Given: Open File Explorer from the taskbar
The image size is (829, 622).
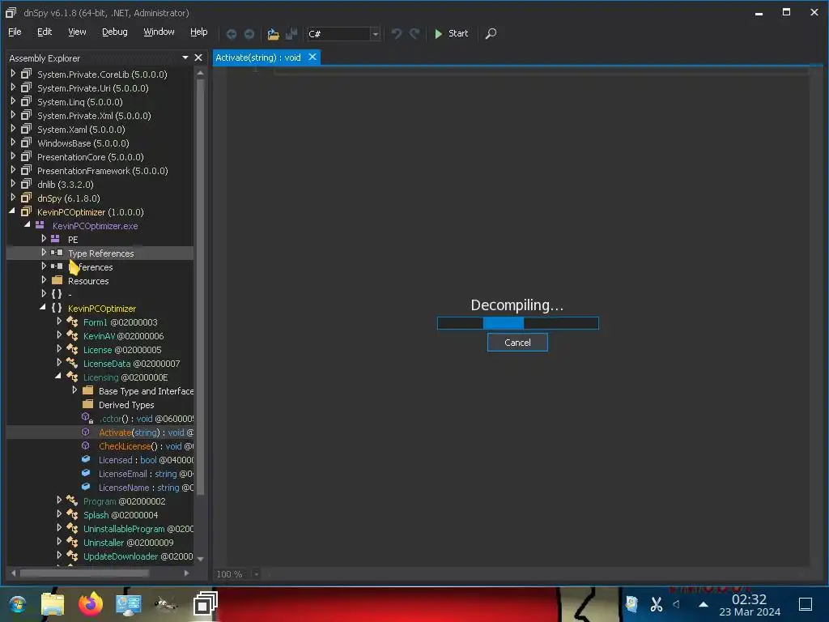Looking at the screenshot, I should pos(53,604).
